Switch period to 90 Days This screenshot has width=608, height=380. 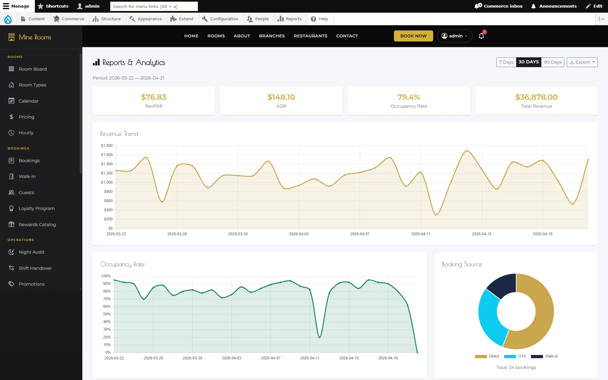pyautogui.click(x=553, y=62)
